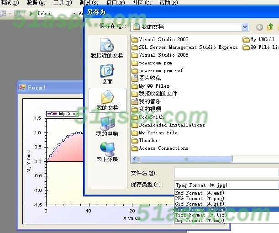The image size is (279, 233).
Task: Select the Access Connections folder icon
Action: [x=135, y=148]
